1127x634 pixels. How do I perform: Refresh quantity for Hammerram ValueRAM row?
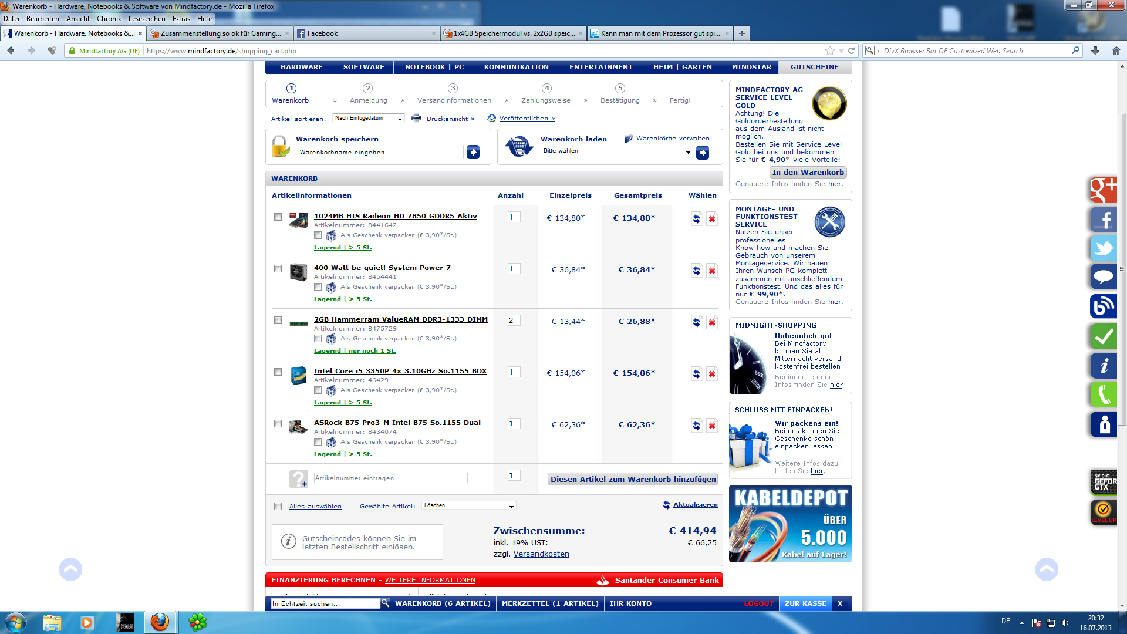click(697, 322)
